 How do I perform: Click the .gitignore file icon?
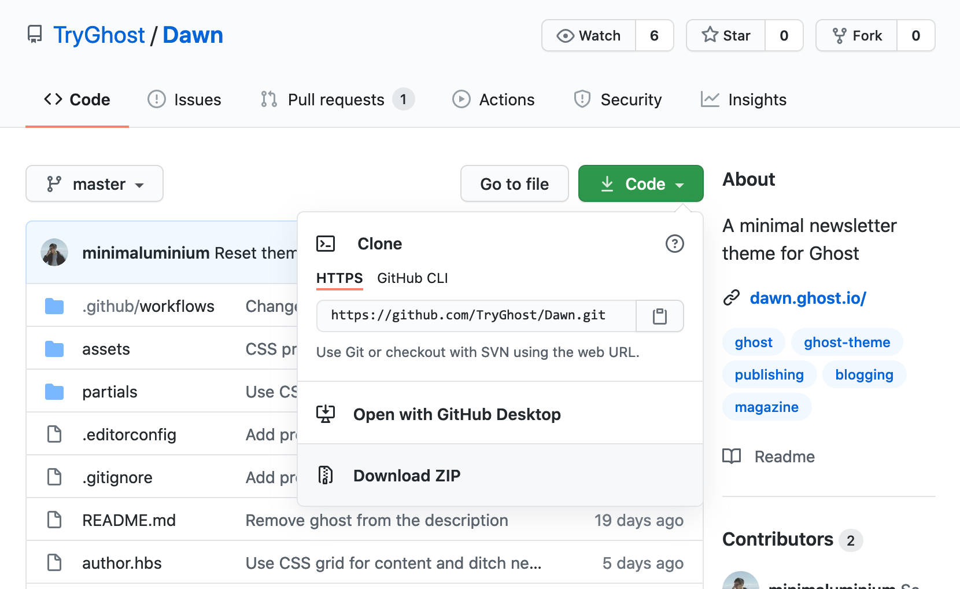(x=54, y=477)
